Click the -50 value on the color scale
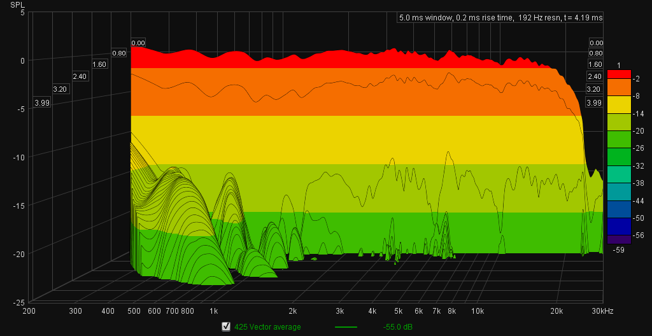The height and width of the screenshot is (336, 652). pos(639,218)
